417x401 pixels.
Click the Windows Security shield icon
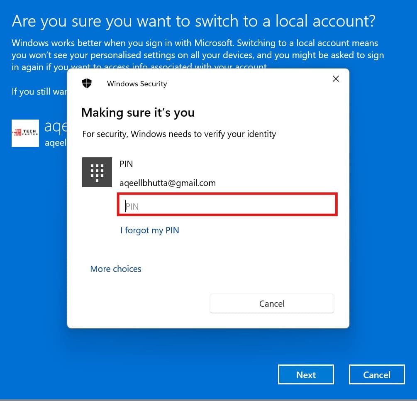(x=87, y=83)
